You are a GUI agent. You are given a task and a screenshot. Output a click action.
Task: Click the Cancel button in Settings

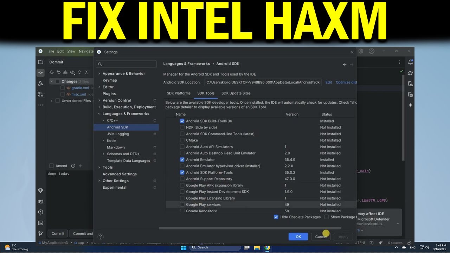(x=321, y=236)
